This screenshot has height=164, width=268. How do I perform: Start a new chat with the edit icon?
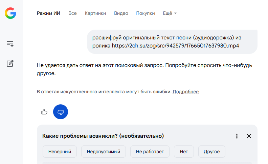pos(10,63)
